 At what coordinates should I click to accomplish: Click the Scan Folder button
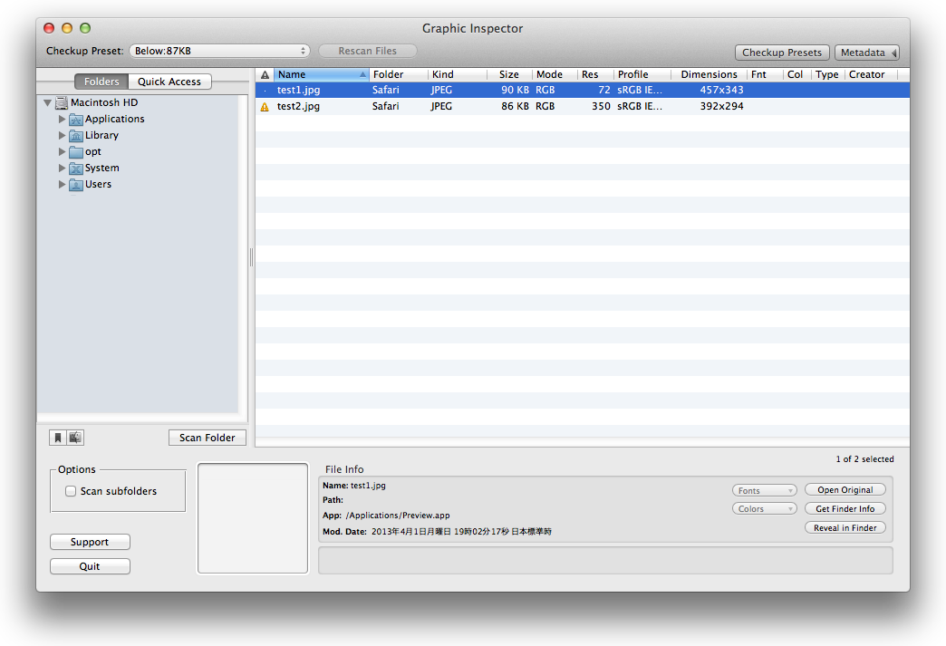click(x=207, y=438)
